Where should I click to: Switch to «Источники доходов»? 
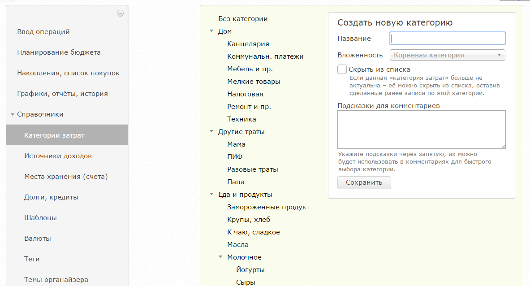(57, 156)
